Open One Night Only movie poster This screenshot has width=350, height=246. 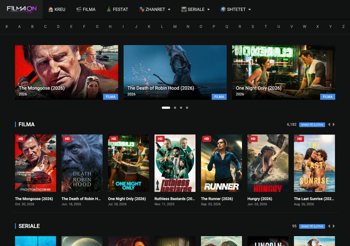point(129,163)
